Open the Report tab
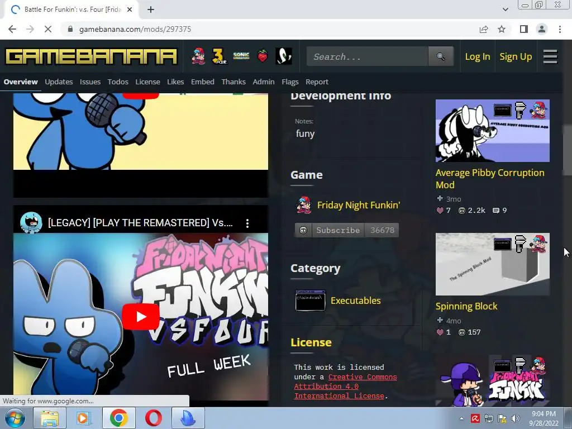Viewport: 572px width, 429px height. [x=317, y=82]
